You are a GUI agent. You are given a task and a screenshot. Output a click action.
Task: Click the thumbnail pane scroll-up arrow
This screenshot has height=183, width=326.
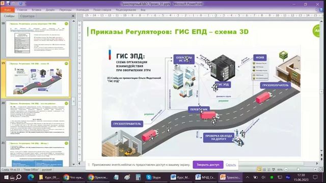[73, 21]
